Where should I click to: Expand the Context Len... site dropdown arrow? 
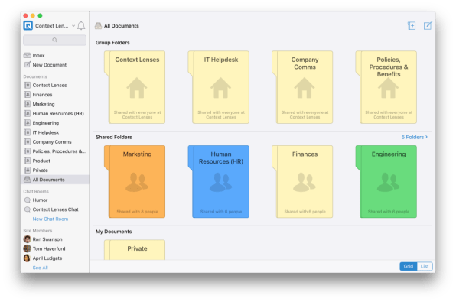73,26
